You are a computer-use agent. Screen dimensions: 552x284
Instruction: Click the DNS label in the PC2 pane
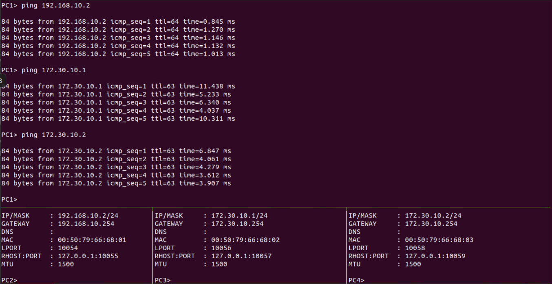7,232
